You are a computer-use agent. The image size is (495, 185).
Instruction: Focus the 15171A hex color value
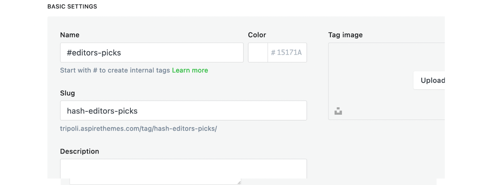[x=289, y=53]
